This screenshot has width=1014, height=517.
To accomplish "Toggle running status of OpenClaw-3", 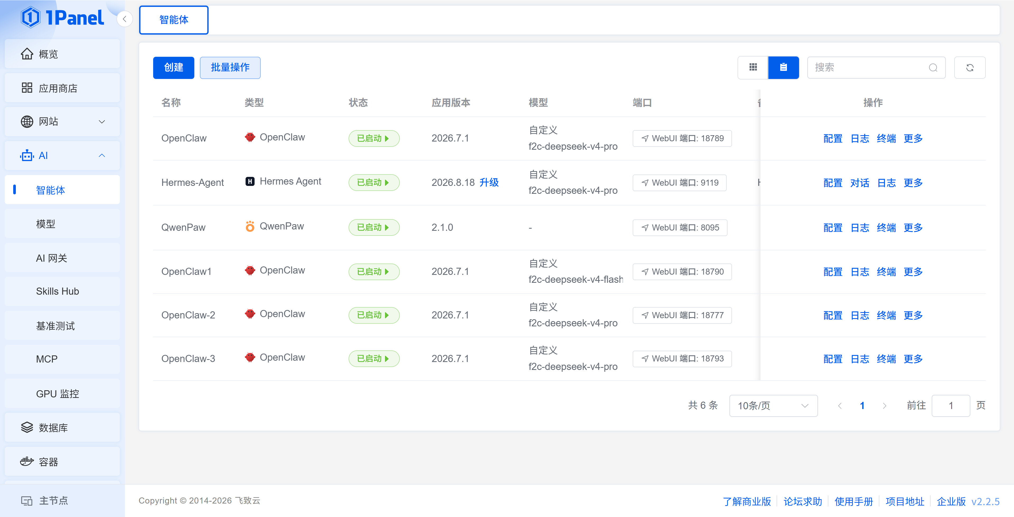I will [x=374, y=359].
